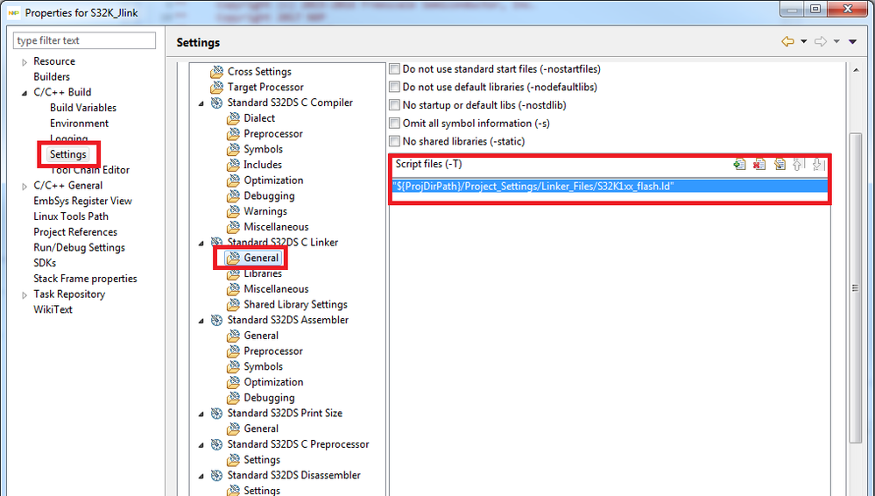Viewport: 875px width, 496px height.
Task: Select Symbols under S32DS Assembler
Action: 263,366
